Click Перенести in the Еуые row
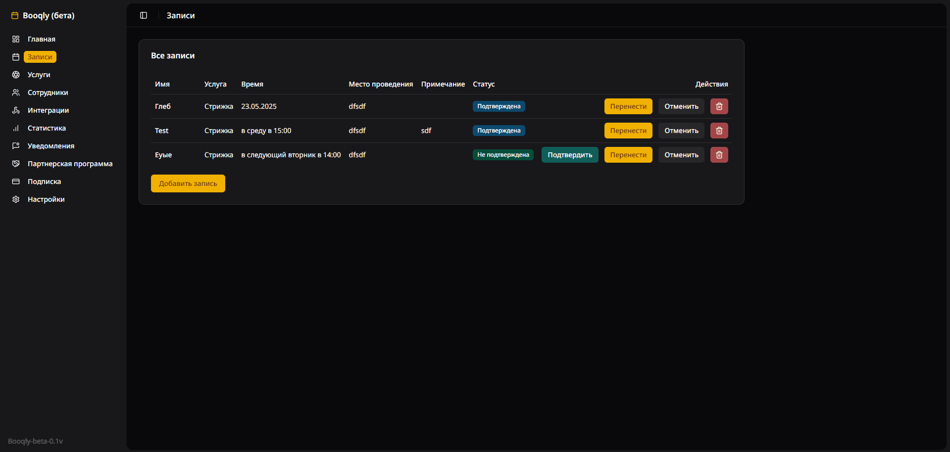 tap(628, 155)
